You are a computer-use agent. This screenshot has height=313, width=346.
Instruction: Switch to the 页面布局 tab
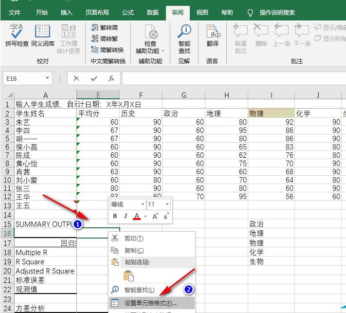tap(97, 13)
